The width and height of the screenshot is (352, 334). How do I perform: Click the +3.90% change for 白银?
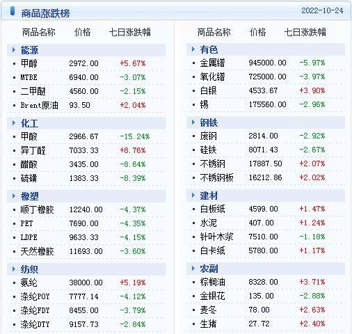click(x=312, y=90)
